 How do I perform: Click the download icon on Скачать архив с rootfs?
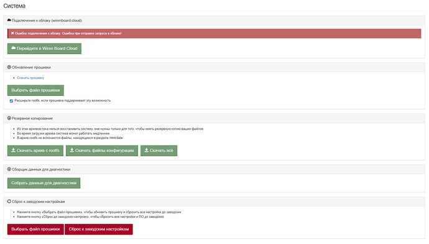click(13, 150)
